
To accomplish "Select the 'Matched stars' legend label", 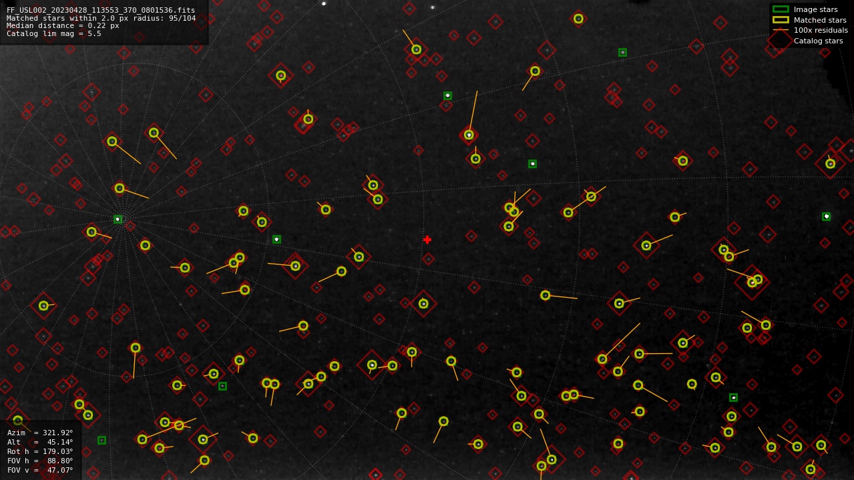I will pyautogui.click(x=820, y=20).
